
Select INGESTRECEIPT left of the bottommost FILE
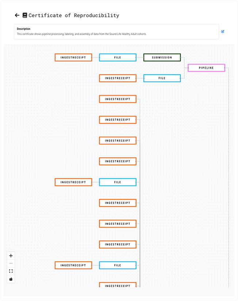(73, 265)
